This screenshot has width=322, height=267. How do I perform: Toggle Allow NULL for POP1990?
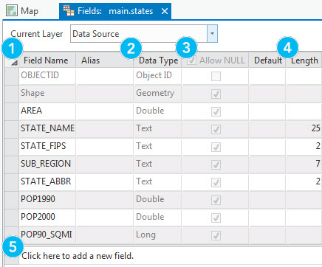click(216, 200)
